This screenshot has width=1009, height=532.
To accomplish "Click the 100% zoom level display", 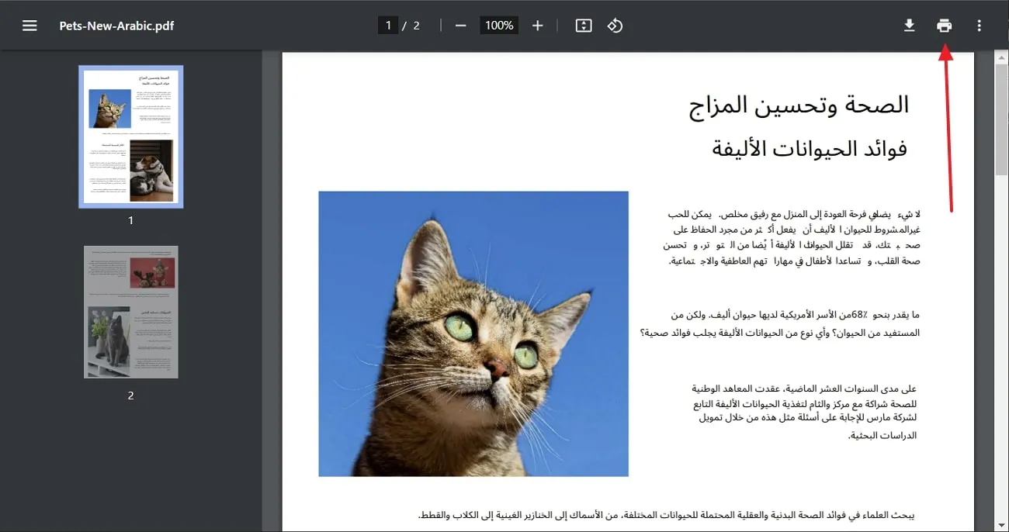I will 498,25.
